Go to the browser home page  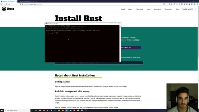pos(9,4)
